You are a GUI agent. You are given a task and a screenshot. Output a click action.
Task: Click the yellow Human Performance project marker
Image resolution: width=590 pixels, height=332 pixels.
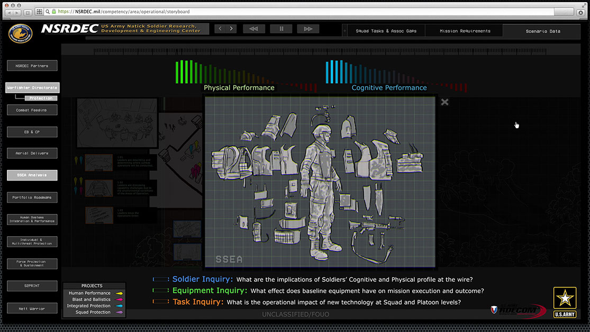tap(119, 293)
